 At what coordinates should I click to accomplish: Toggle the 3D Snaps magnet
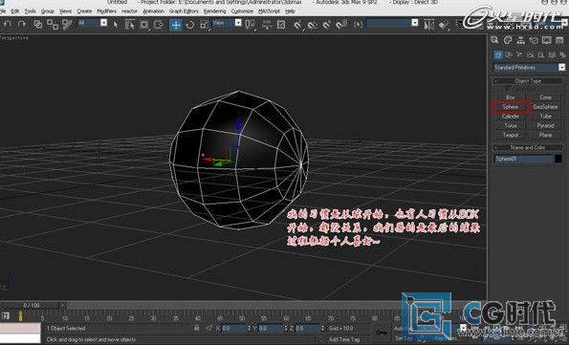tap(297, 25)
